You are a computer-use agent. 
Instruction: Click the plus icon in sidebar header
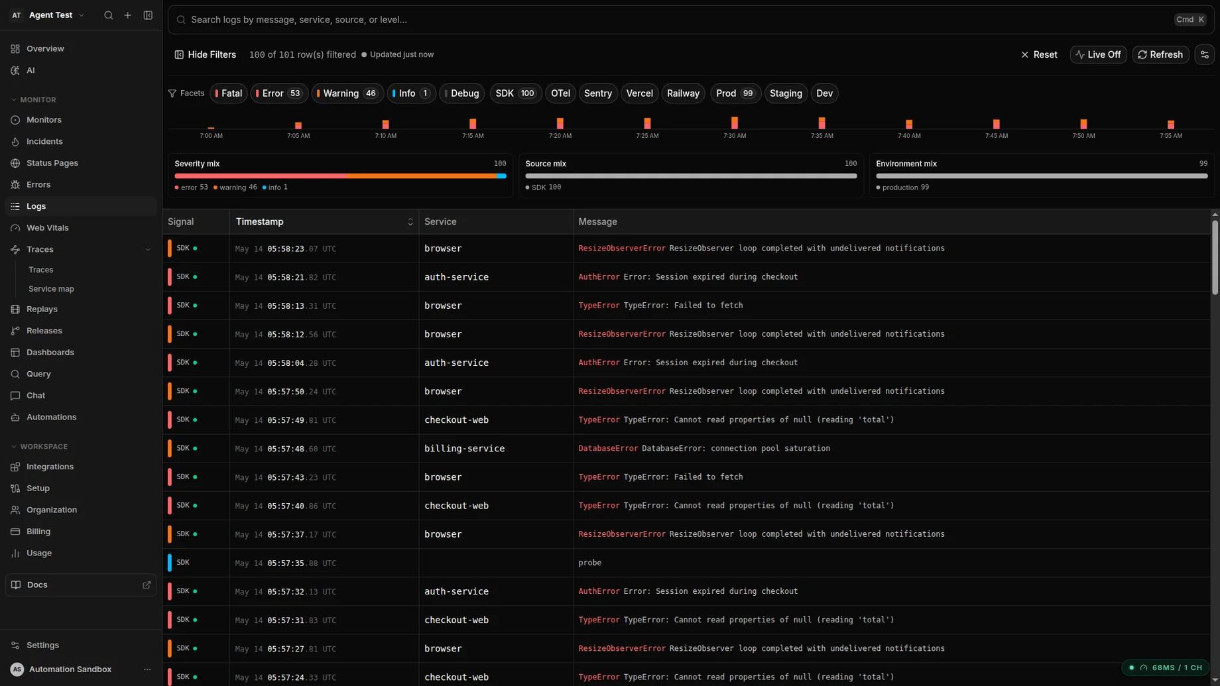click(x=128, y=15)
